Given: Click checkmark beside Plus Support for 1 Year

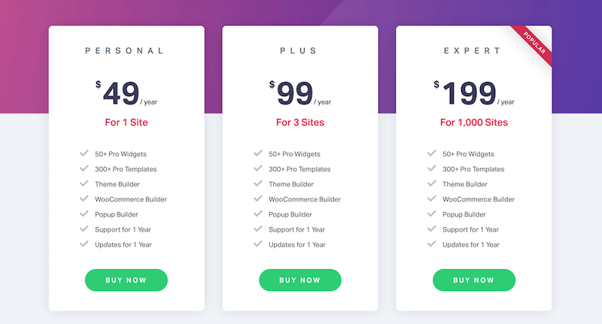Looking at the screenshot, I should click(258, 229).
